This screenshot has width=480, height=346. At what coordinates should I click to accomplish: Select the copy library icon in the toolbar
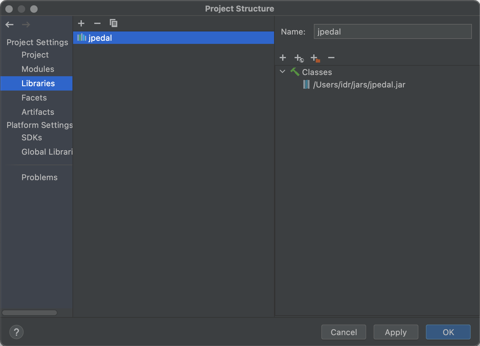[x=114, y=23]
